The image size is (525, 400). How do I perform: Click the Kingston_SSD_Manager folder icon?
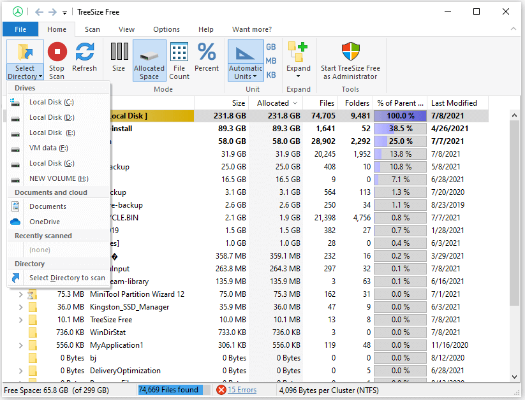tap(33, 307)
